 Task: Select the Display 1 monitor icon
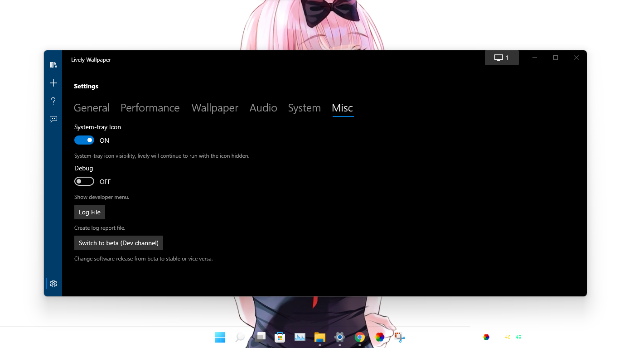(x=502, y=58)
